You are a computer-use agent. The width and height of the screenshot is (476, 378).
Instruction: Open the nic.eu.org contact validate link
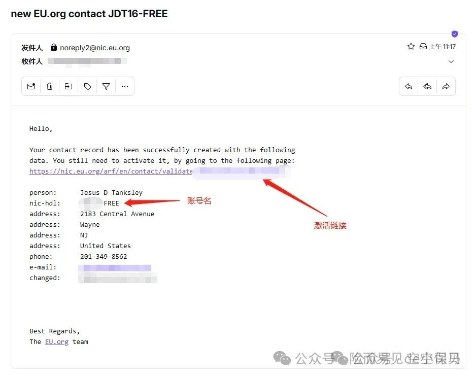tap(111, 171)
